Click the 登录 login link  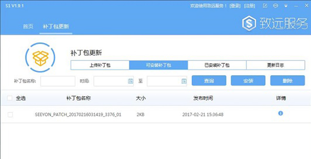click(235, 6)
